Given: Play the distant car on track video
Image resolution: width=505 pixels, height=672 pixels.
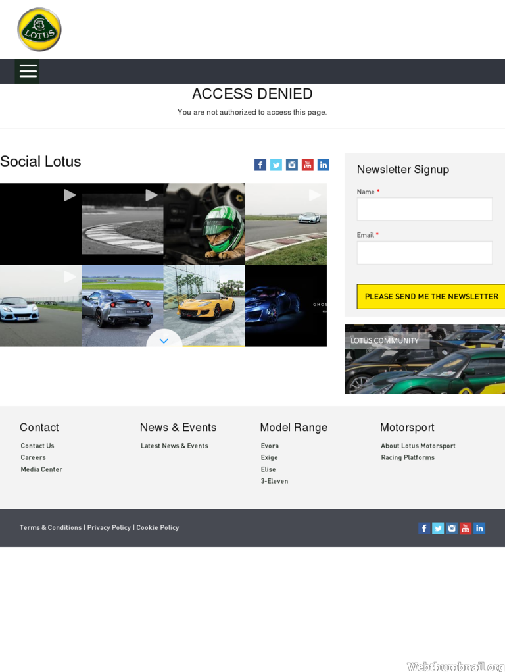Looking at the screenshot, I should point(286,224).
